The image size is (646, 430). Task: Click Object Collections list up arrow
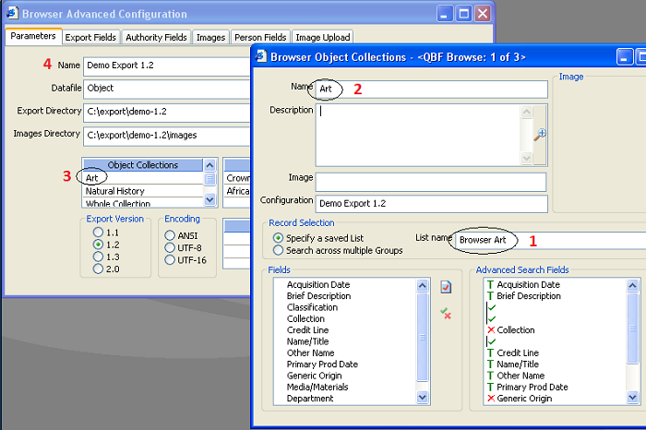(x=209, y=165)
